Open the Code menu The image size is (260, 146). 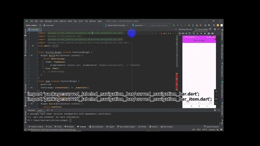coord(56,21)
